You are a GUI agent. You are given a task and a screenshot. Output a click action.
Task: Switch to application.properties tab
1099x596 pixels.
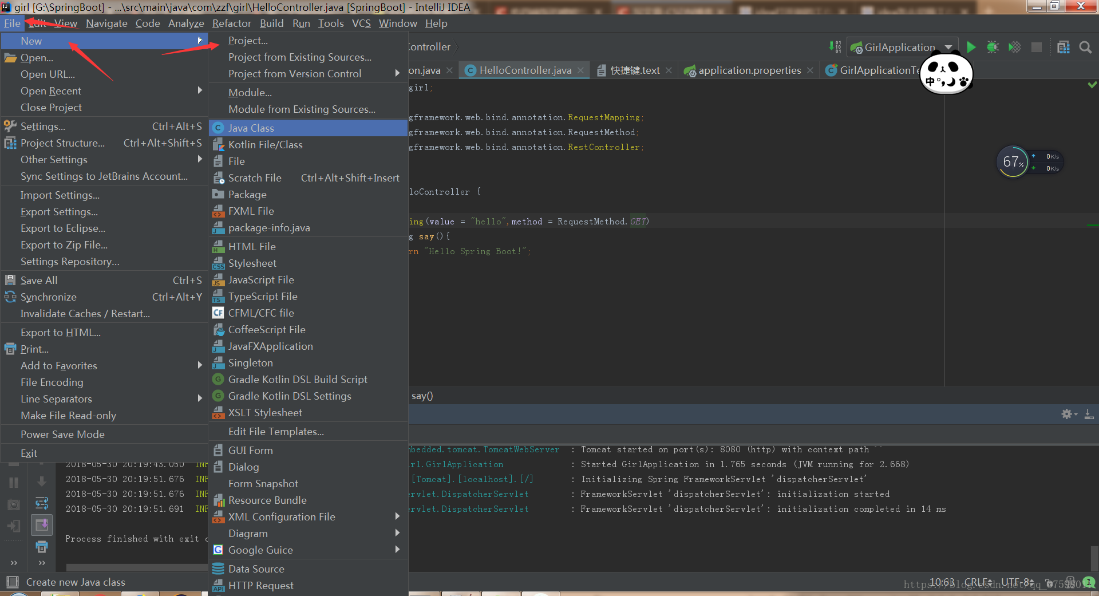click(749, 70)
